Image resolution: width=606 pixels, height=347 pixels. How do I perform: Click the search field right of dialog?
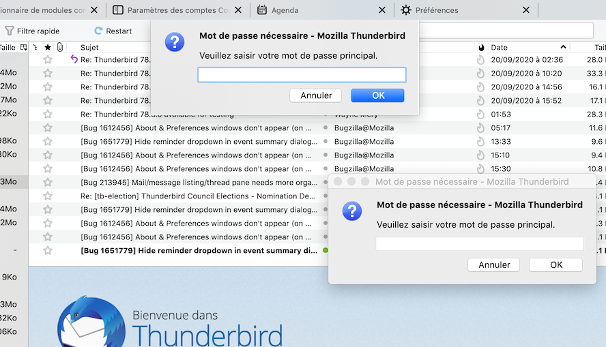[506, 31]
